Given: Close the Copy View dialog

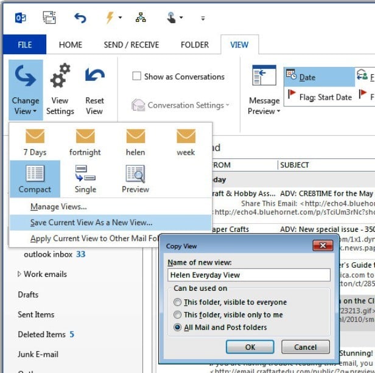Looking at the screenshot, I should [x=323, y=245].
